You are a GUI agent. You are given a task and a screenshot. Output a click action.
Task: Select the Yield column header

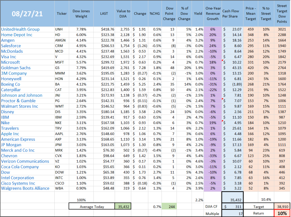pos(198,14)
